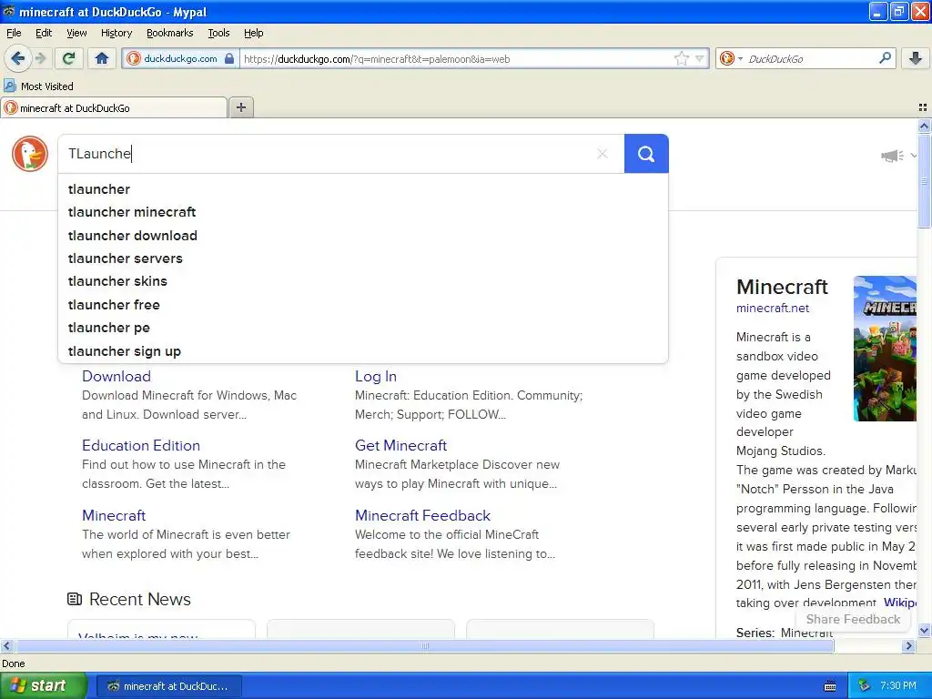Open the Downloads arrow button
Screen dimensions: 932x699
pos(916,58)
